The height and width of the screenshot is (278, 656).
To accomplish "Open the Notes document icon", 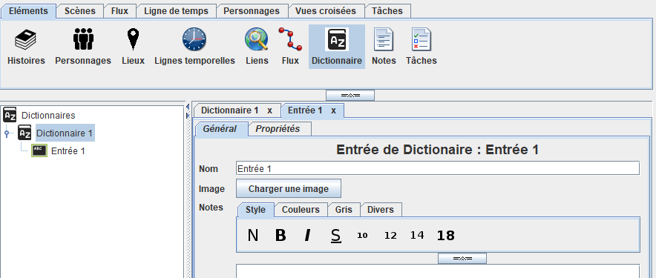I will (383, 39).
